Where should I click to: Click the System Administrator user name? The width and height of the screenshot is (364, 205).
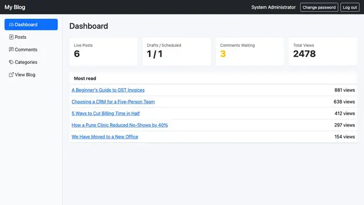[x=274, y=7]
